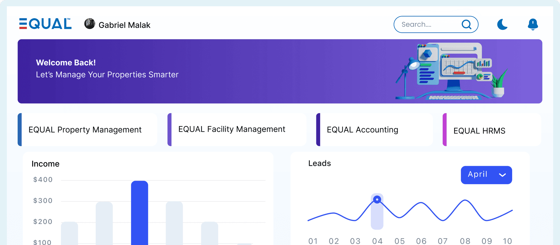Screen dimensions: 560x245
Task: Click the search magnifier icon
Action: 466,25
